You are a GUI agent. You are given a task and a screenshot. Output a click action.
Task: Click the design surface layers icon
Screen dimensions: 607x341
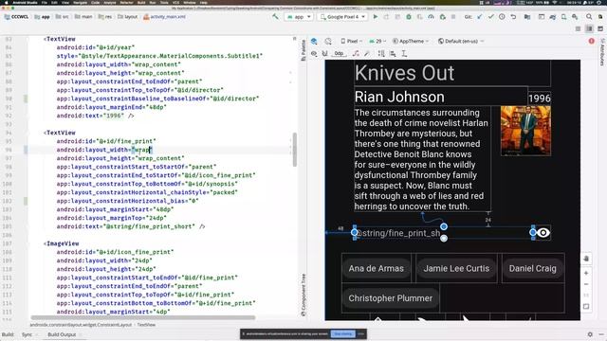click(314, 41)
